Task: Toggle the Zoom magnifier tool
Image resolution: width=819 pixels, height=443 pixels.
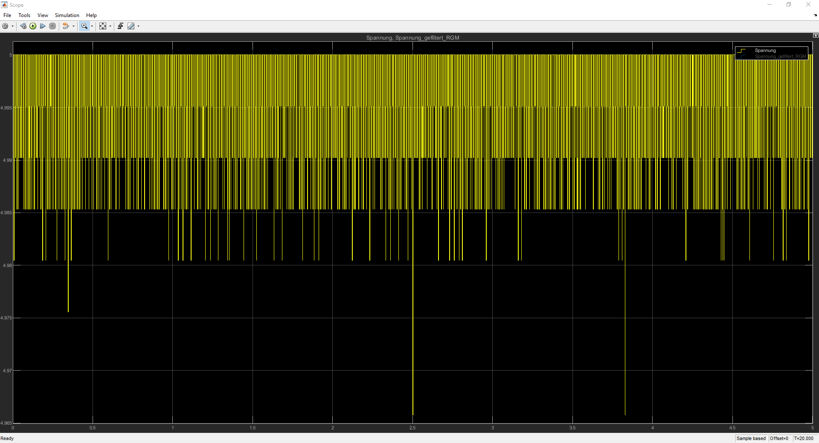Action: point(84,26)
